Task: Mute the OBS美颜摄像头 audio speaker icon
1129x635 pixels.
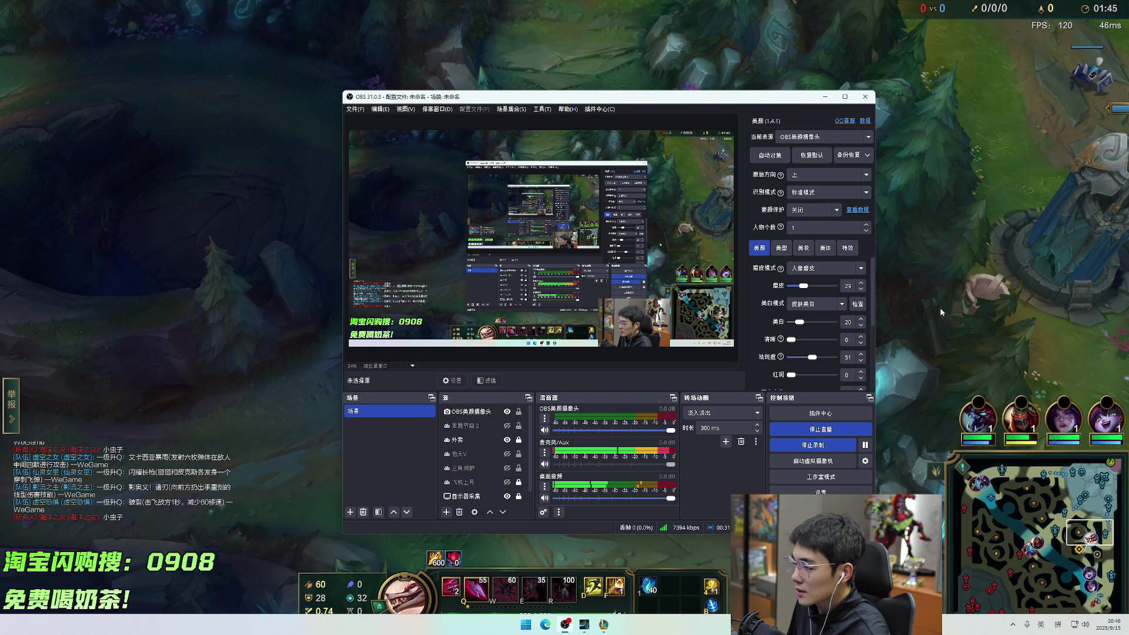Action: point(545,430)
